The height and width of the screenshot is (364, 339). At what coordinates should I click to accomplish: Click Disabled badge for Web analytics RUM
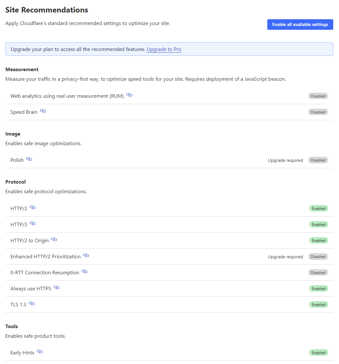318,96
